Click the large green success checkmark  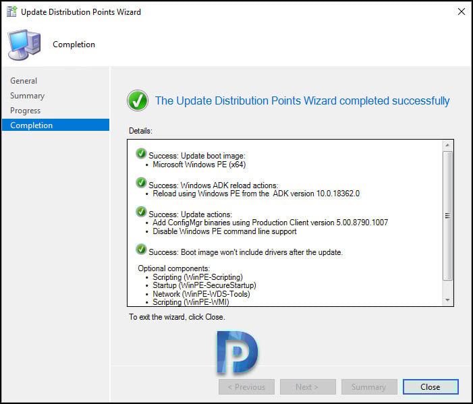(138, 100)
